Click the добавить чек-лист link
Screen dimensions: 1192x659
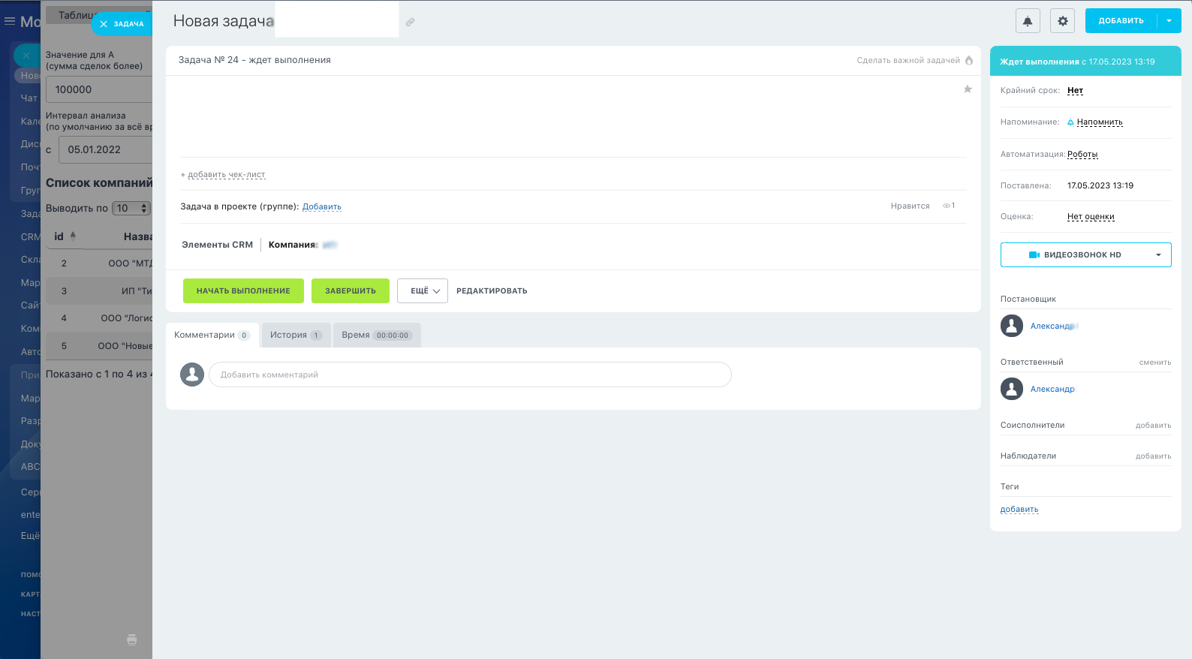tap(226, 175)
